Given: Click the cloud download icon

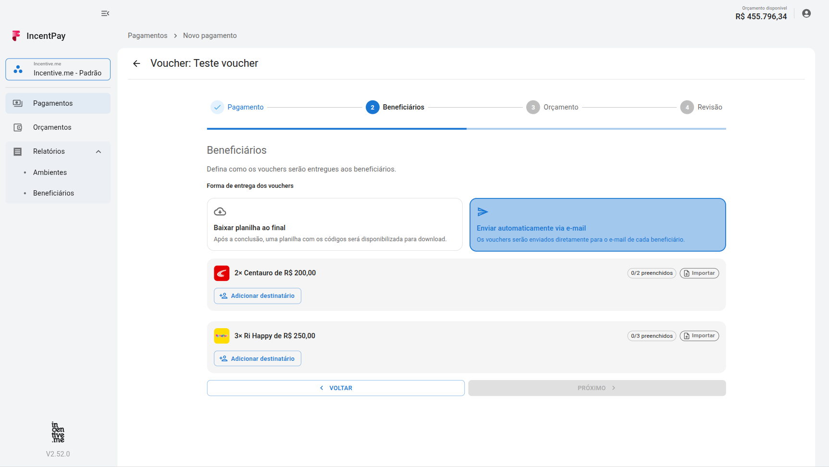Looking at the screenshot, I should [x=220, y=211].
